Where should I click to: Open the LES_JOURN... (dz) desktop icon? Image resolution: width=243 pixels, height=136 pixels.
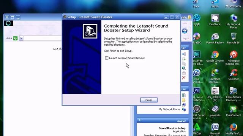[x=215, y=94]
